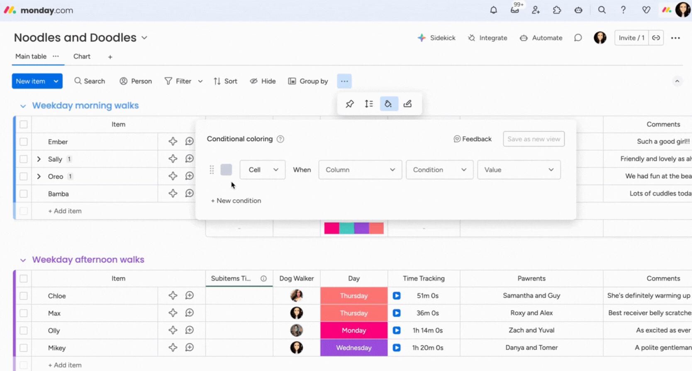The width and height of the screenshot is (692, 371).
Task: Open the notifications bell
Action: click(x=493, y=10)
